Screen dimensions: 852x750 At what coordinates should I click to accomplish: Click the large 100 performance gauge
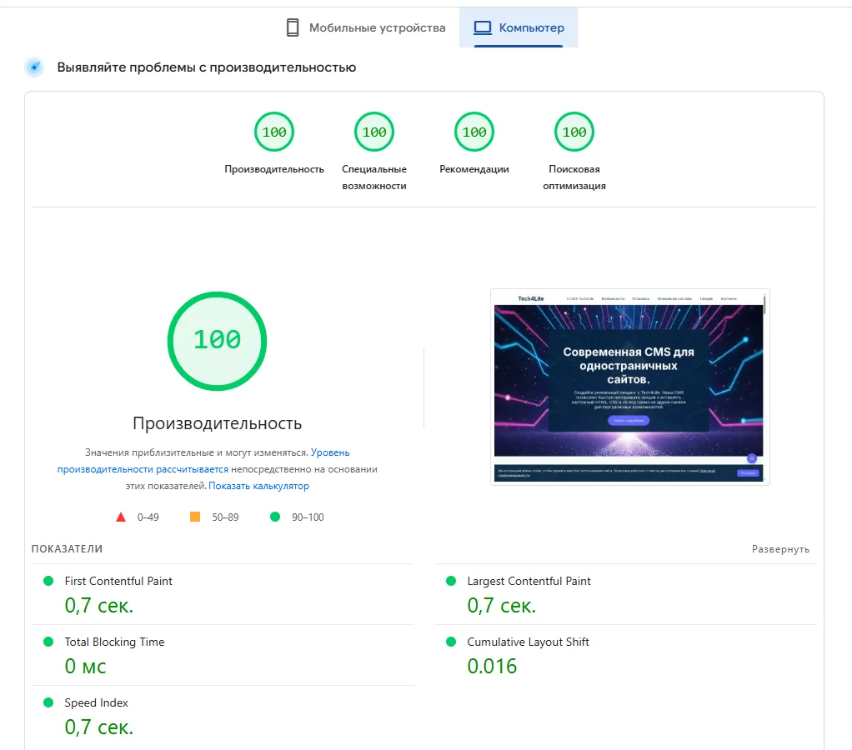pos(217,340)
